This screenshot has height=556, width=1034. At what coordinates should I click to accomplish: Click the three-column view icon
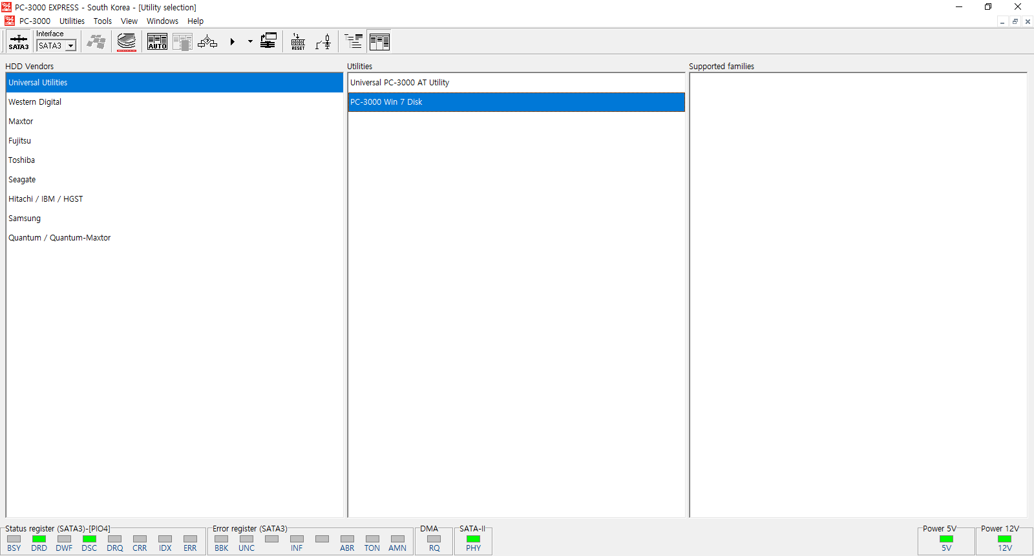(379, 41)
